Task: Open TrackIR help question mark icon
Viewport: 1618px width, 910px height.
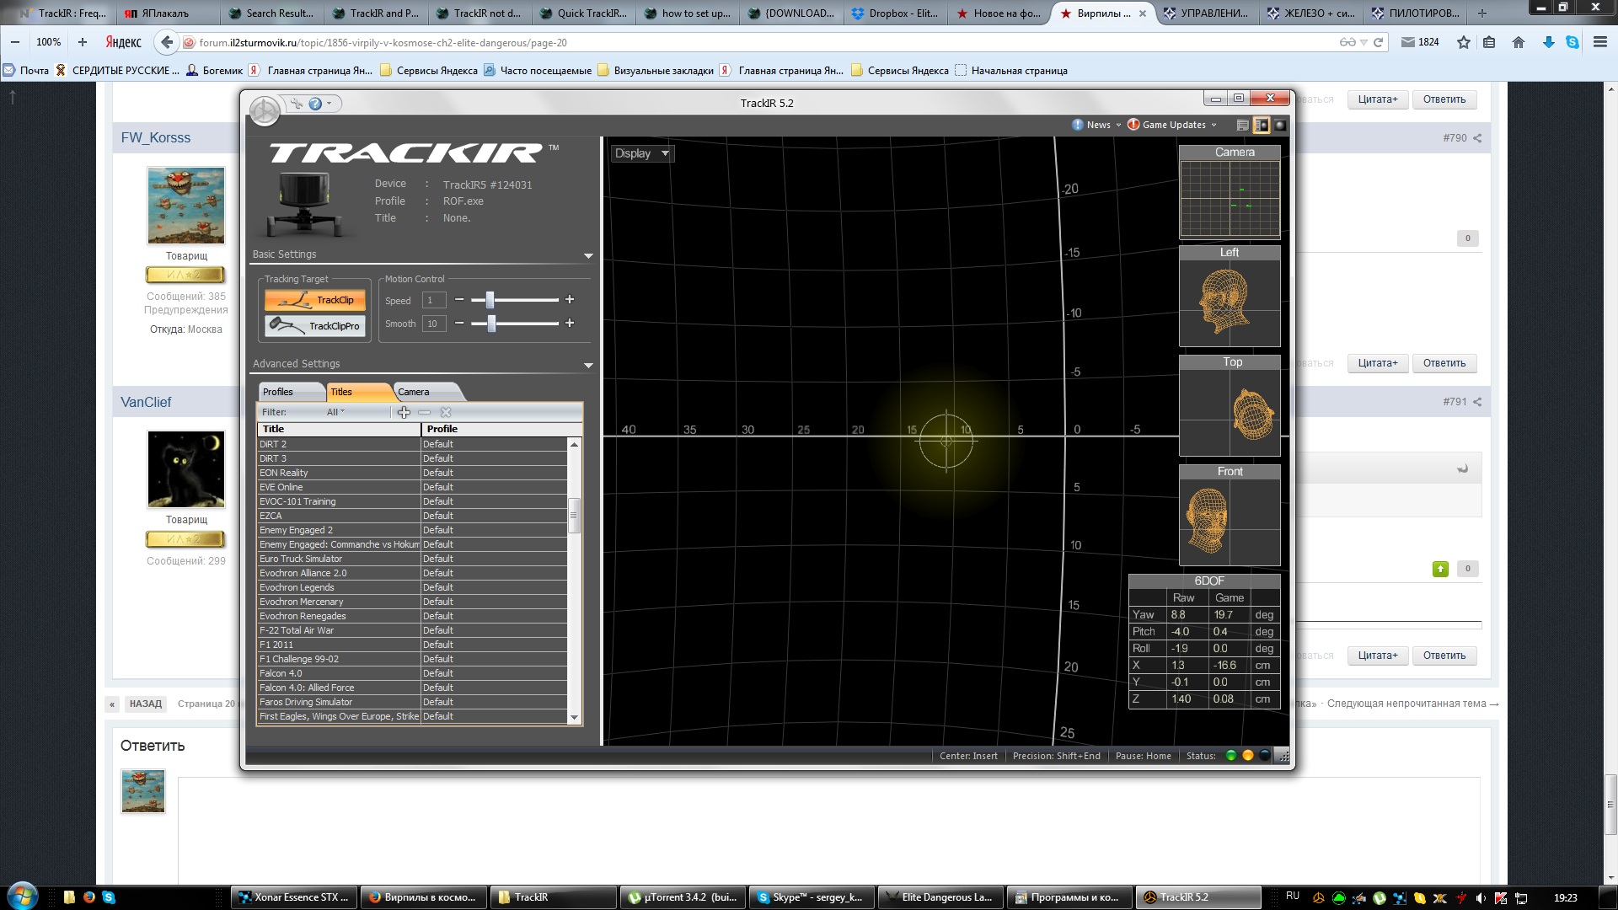Action: pyautogui.click(x=315, y=104)
